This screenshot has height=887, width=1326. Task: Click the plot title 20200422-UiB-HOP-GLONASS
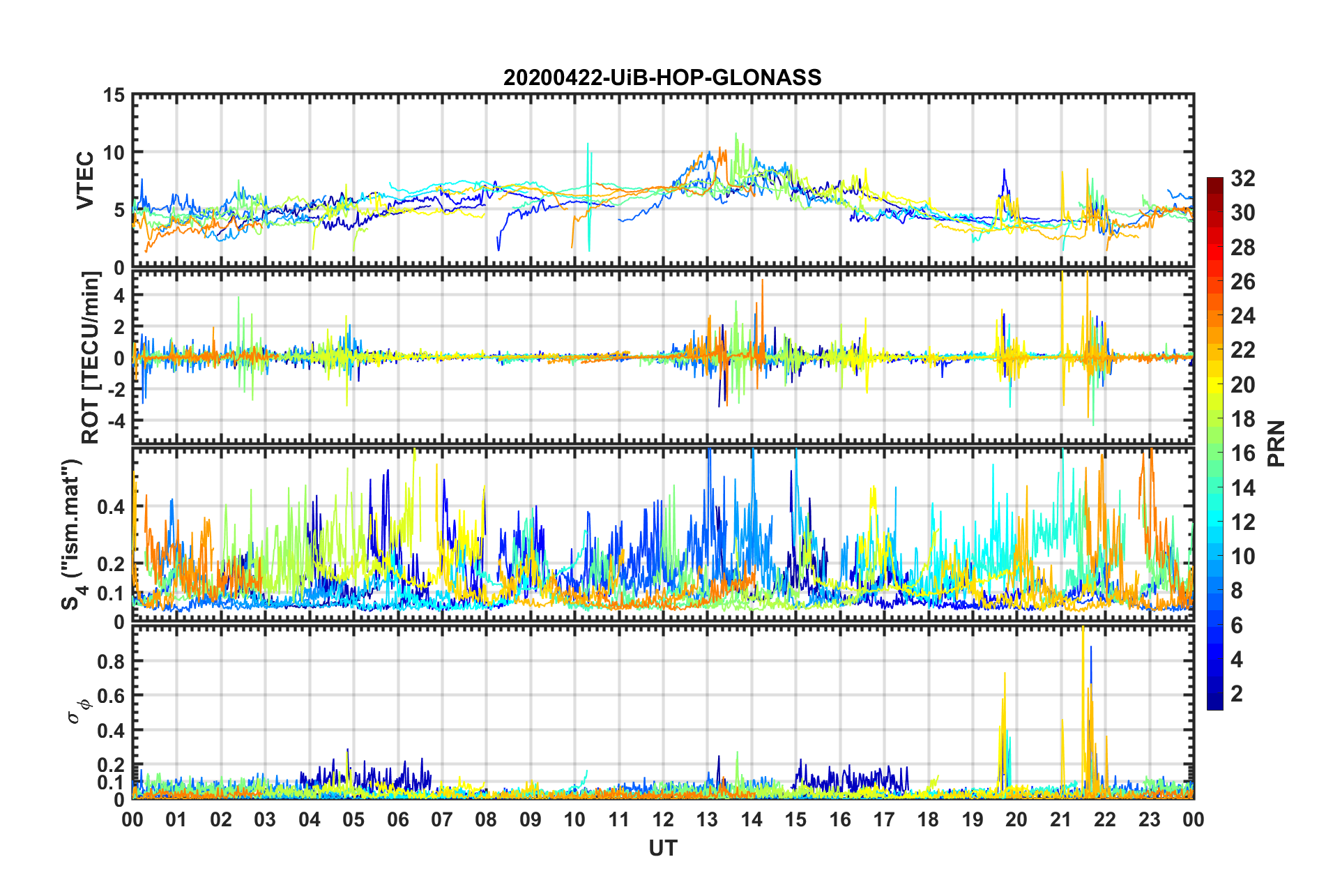coord(662,77)
